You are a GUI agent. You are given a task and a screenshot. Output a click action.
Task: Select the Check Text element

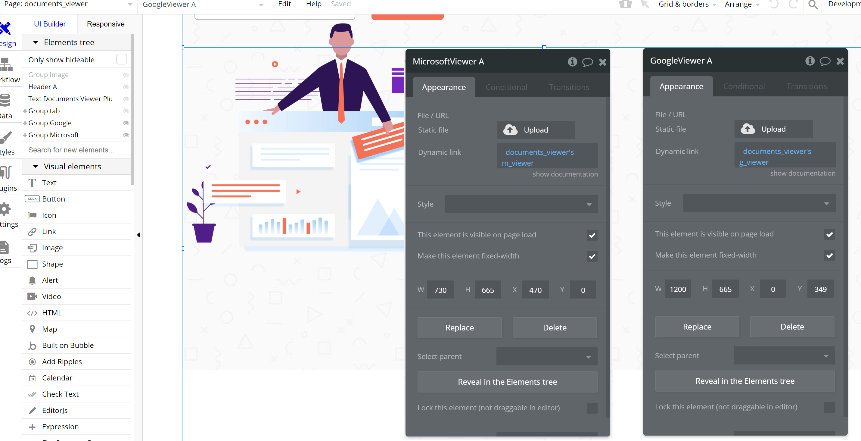coord(77,394)
